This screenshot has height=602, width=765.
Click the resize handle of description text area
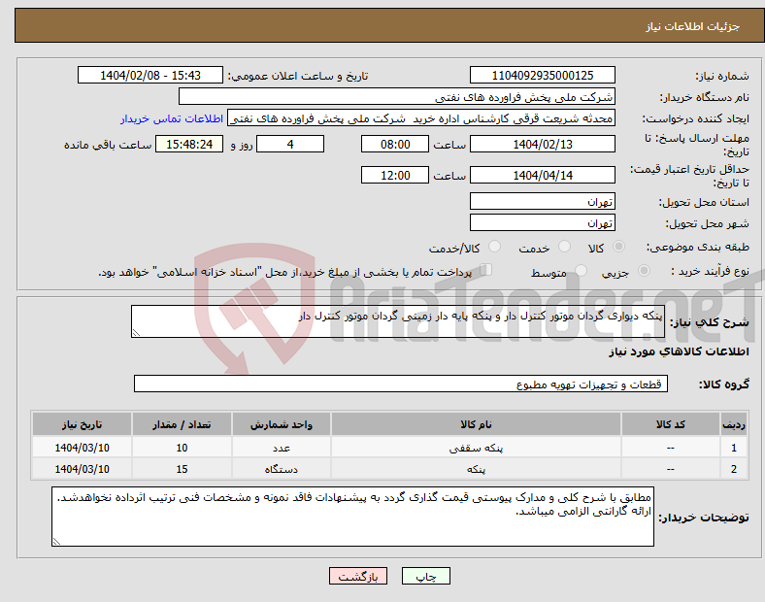[136, 333]
